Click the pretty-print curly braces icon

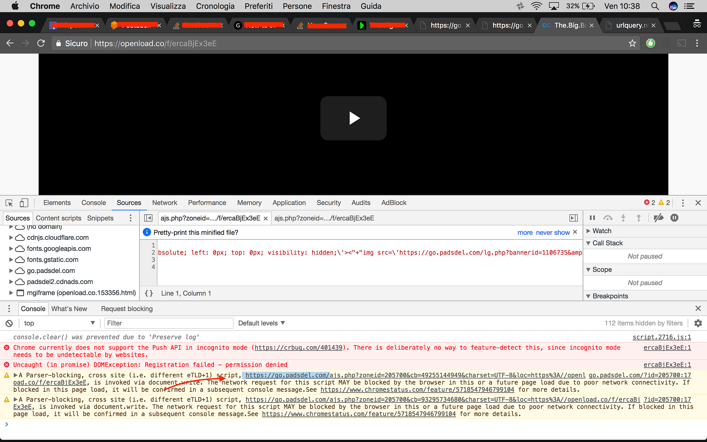pos(149,293)
